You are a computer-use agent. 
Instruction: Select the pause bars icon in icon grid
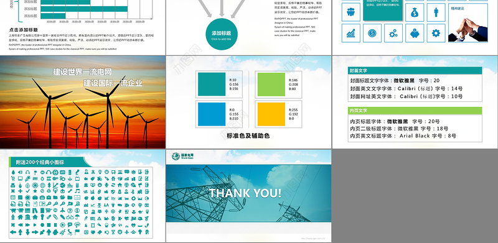tap(55, 225)
